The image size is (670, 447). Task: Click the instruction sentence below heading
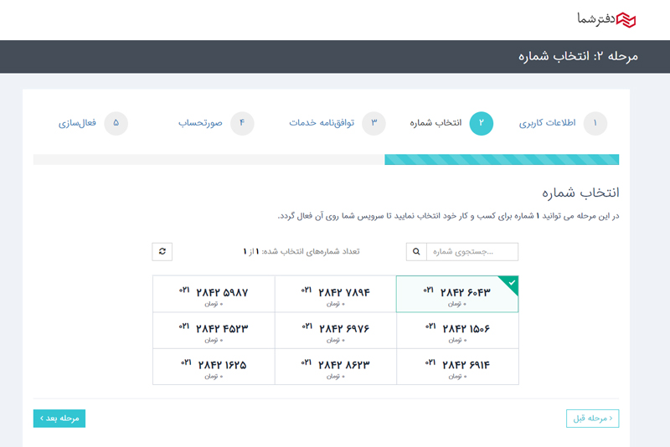coord(448,216)
